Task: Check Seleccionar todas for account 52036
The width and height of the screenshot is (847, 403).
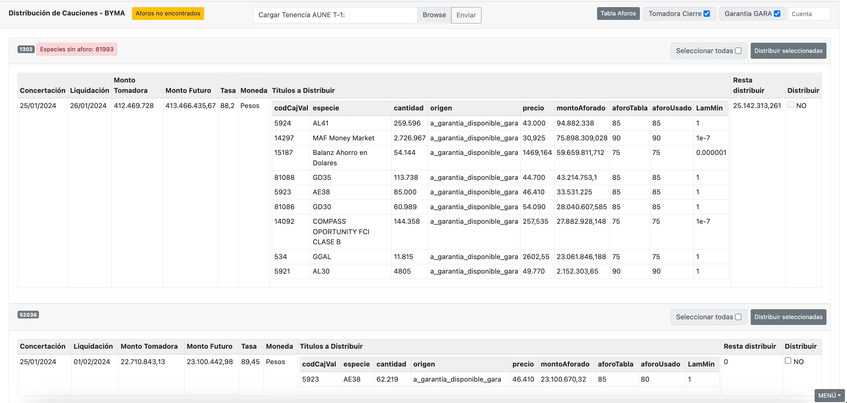Action: (x=738, y=317)
